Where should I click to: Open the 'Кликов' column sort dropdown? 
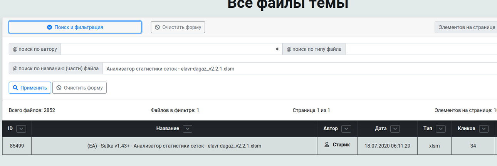point(484,129)
